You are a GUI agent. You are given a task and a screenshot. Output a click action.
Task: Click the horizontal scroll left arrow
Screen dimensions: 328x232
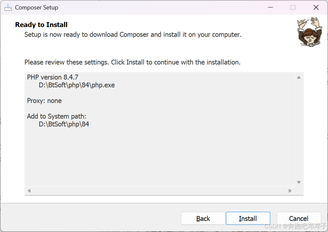[29, 191]
